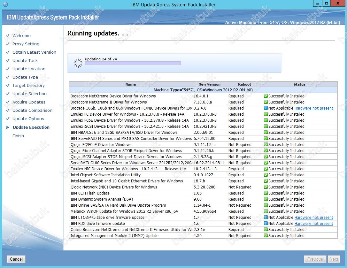Screen dimensions: 347x268
Task: Open Hardware not present link for IBM LTO3/4/5 tape drive
Action: pos(314,218)
